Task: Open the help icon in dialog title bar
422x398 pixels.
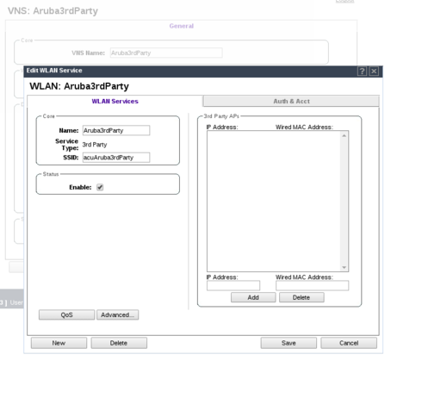Action: [362, 71]
